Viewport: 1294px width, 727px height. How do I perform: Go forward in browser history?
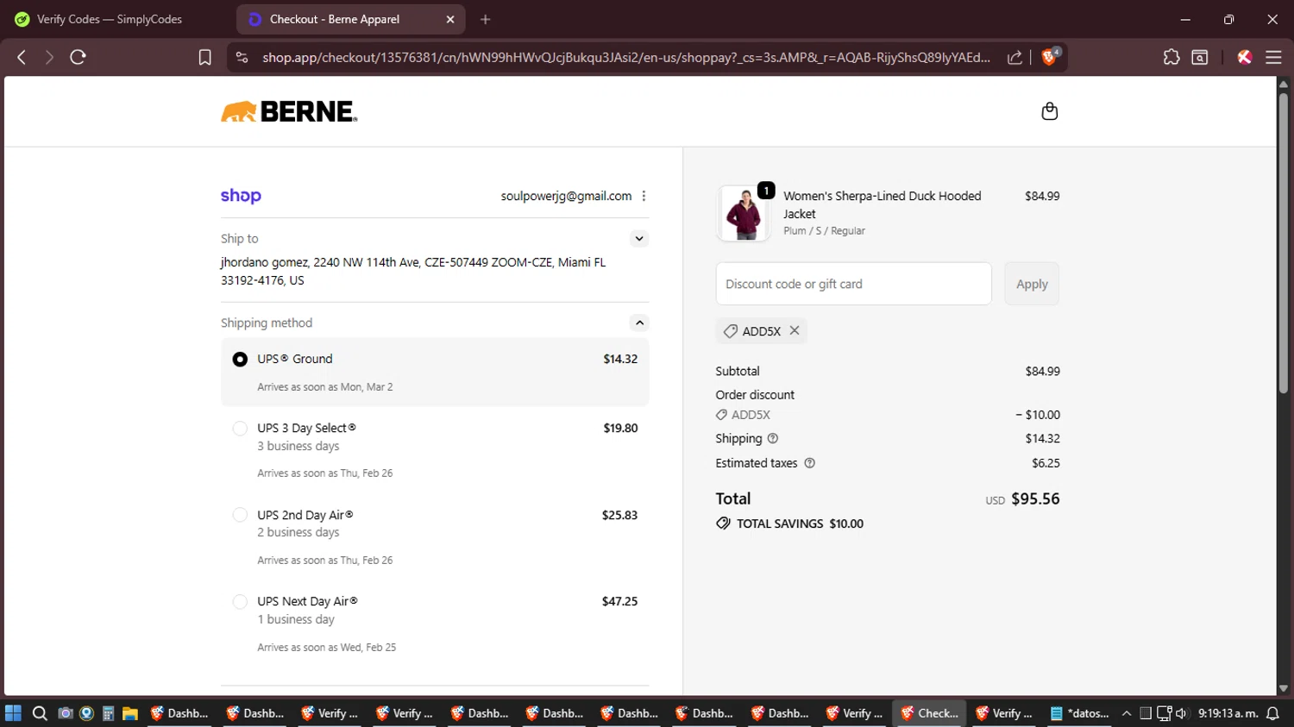(x=49, y=57)
